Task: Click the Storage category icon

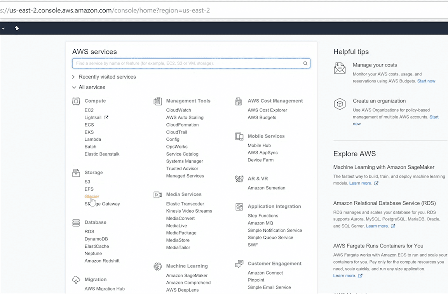Action: point(76,173)
